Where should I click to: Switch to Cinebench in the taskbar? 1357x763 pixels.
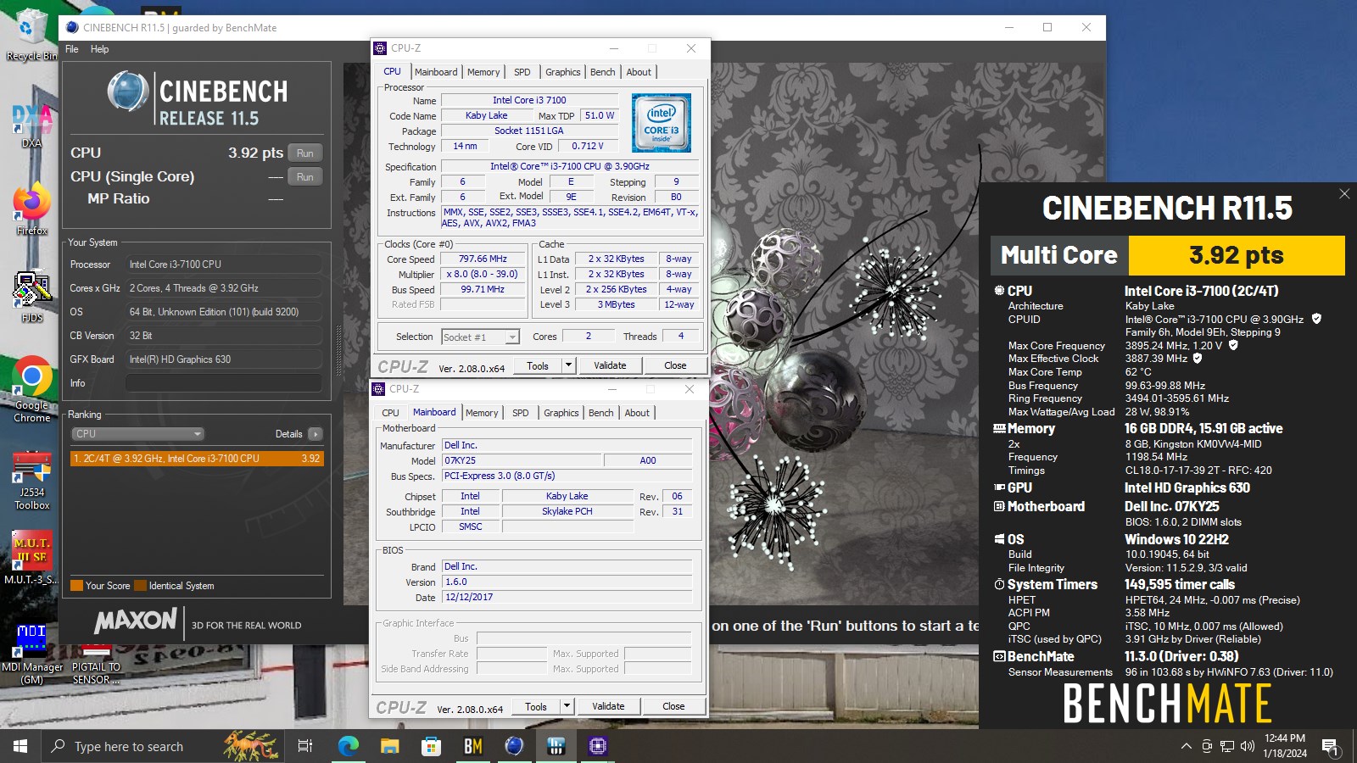514,746
